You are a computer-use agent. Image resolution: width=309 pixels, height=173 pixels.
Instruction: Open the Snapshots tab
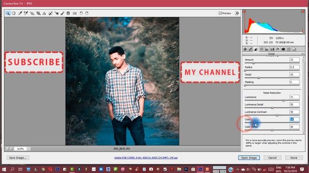click(294, 49)
